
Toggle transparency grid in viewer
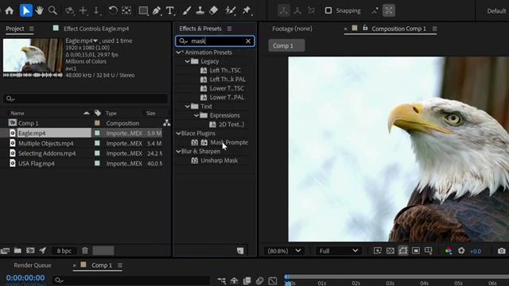click(390, 251)
